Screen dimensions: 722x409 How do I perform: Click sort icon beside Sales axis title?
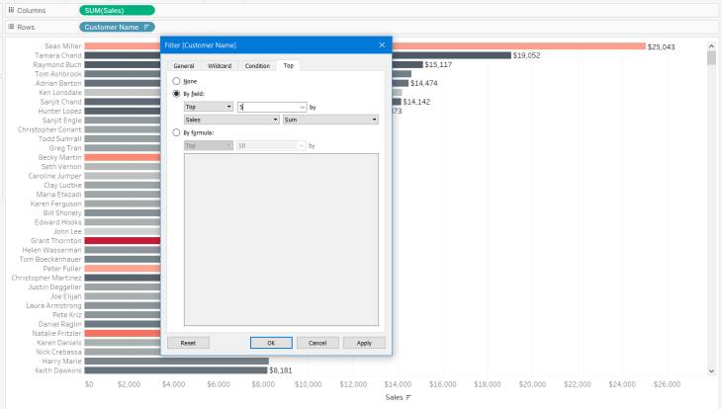tap(409, 397)
